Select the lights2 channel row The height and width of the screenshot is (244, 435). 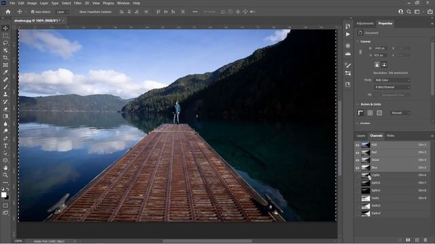392,183
